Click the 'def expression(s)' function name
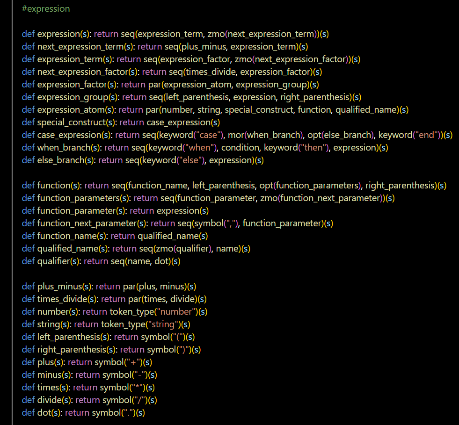The width and height of the screenshot is (459, 425). point(58,34)
